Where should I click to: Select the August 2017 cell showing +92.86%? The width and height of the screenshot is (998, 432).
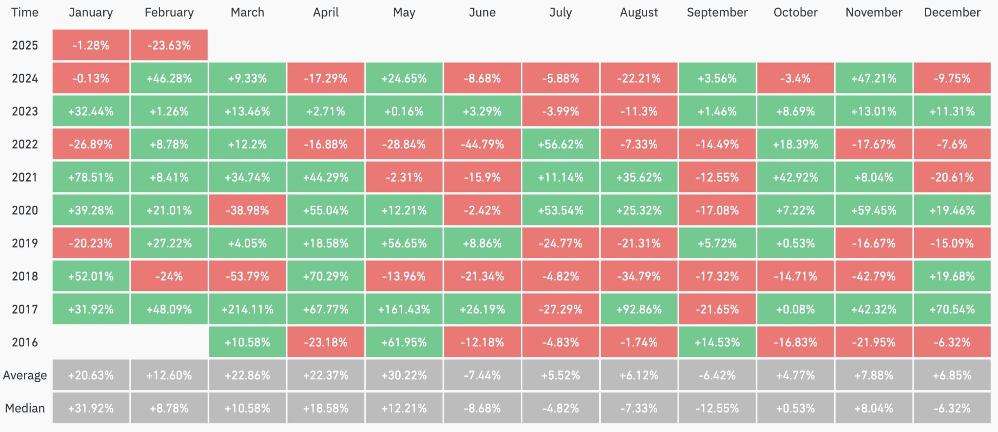(639, 309)
